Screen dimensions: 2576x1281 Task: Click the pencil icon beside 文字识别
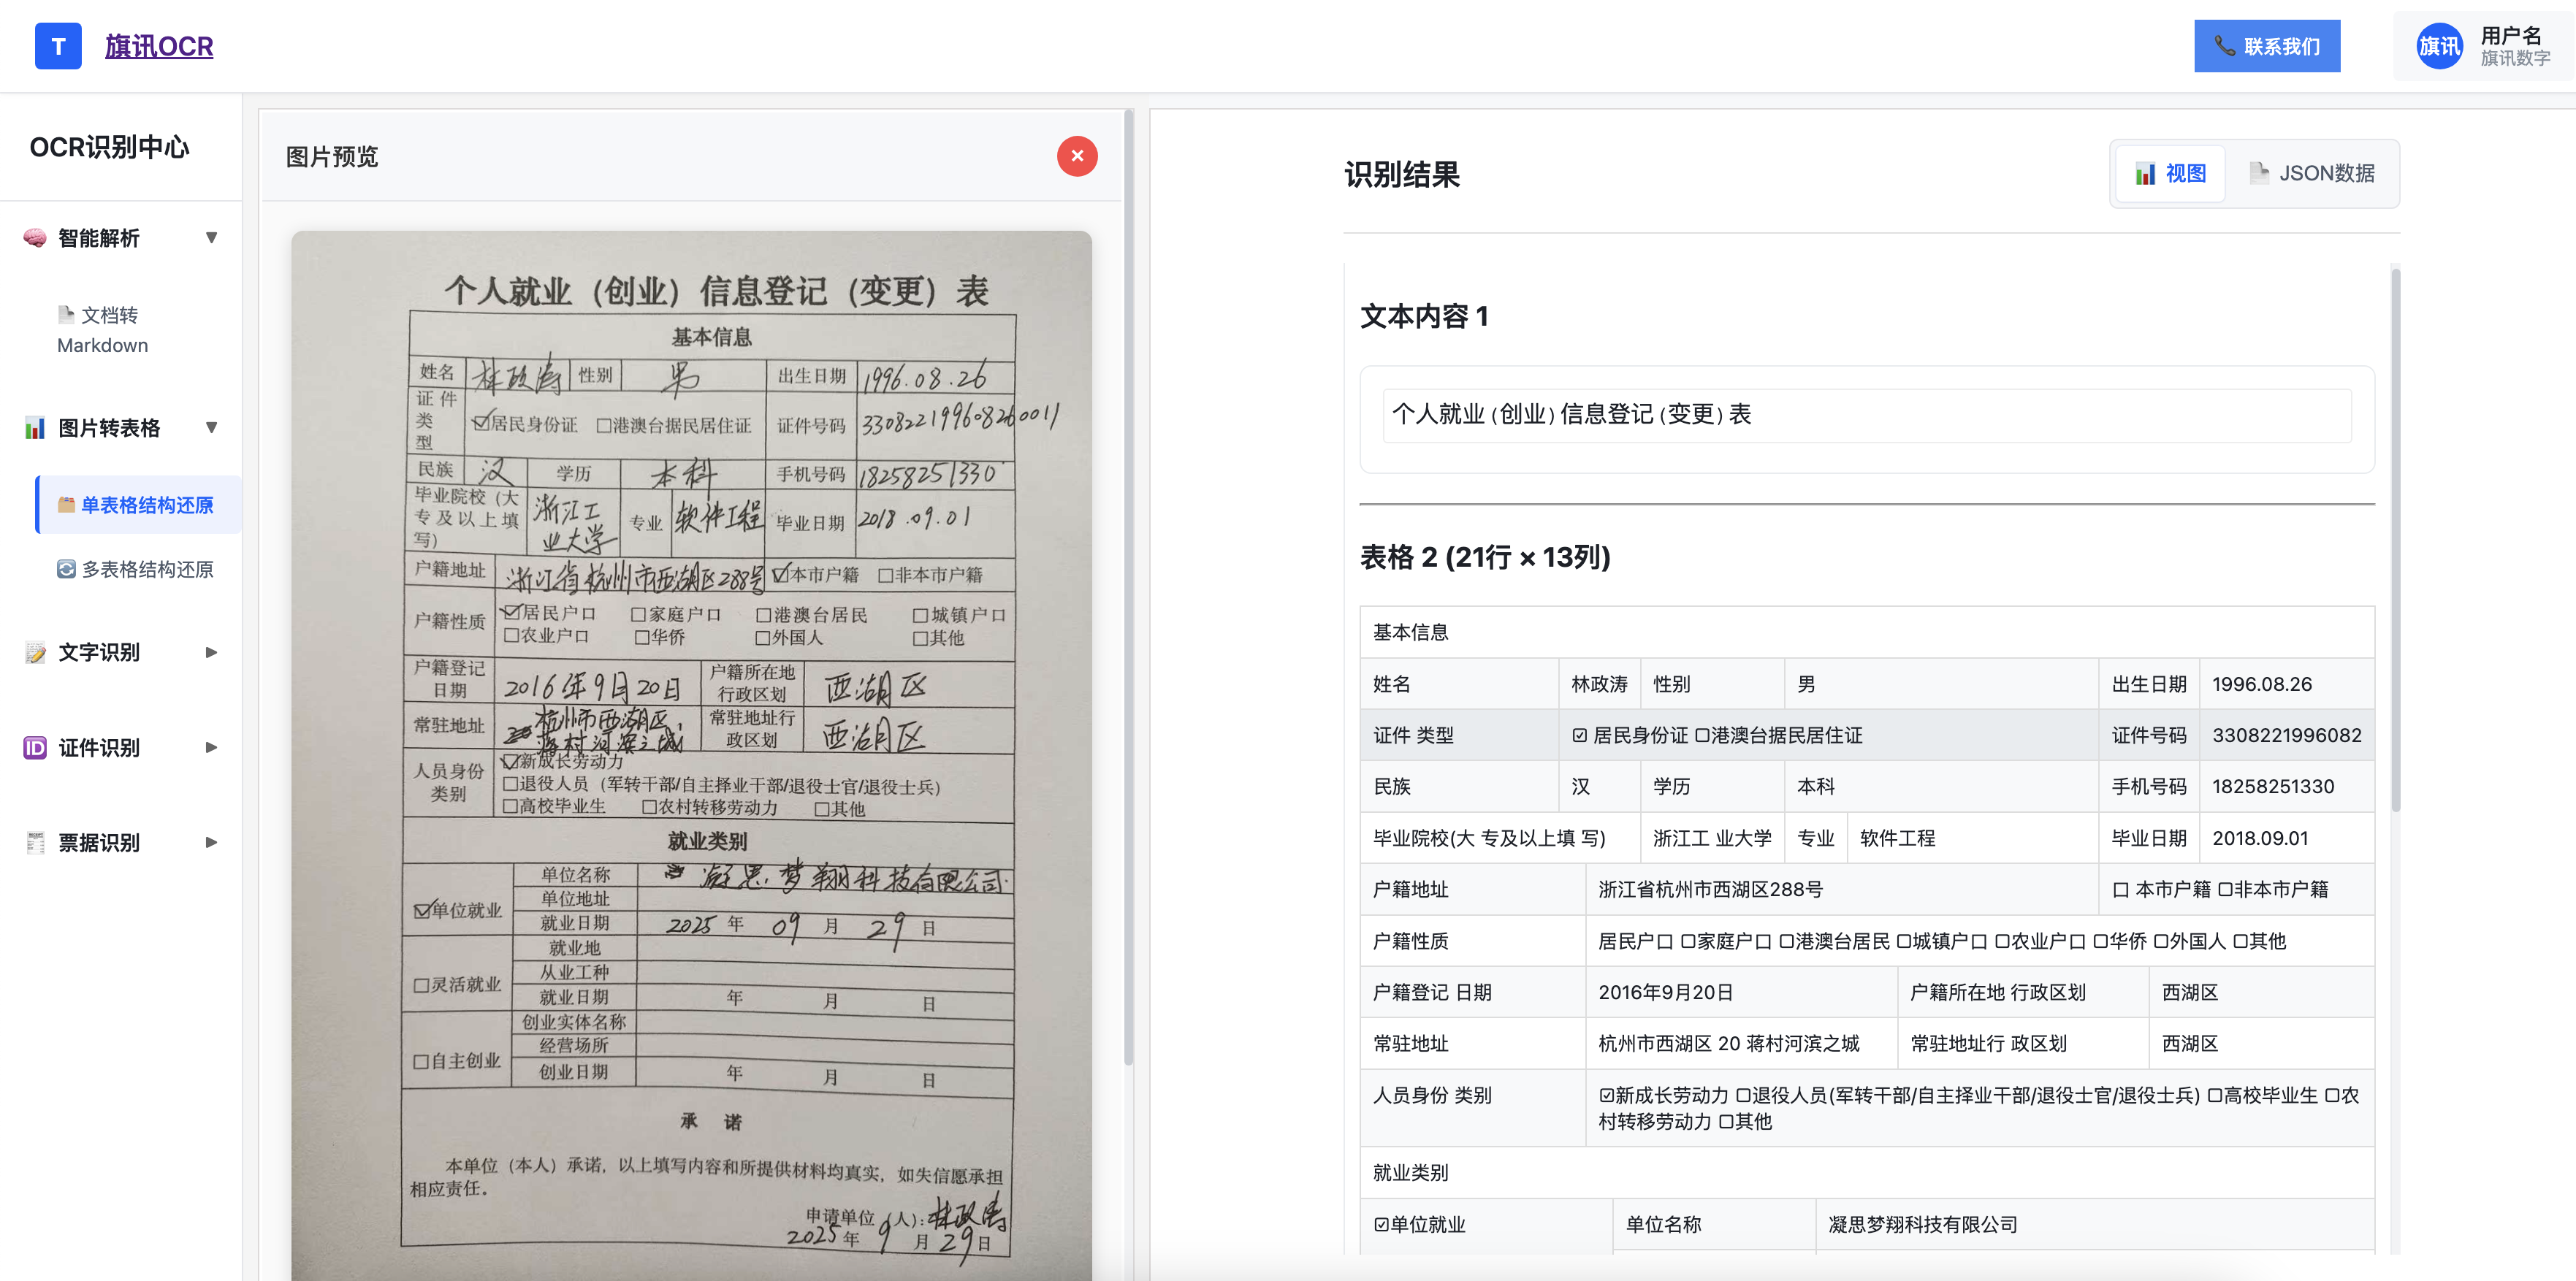coord(35,652)
